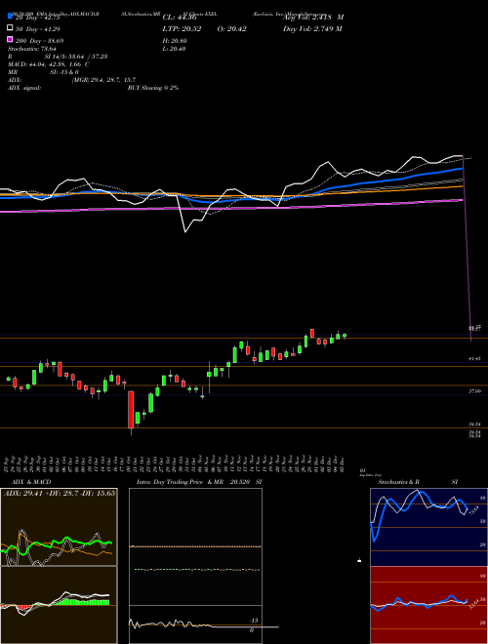
Task: Click the 'Avg Vol' readout at top right
Action: click(313, 18)
